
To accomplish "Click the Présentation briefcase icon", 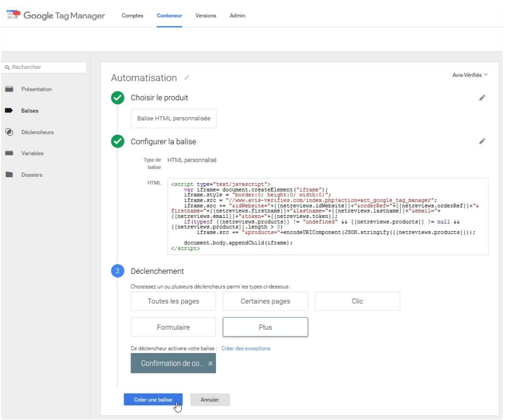I will tap(9, 89).
